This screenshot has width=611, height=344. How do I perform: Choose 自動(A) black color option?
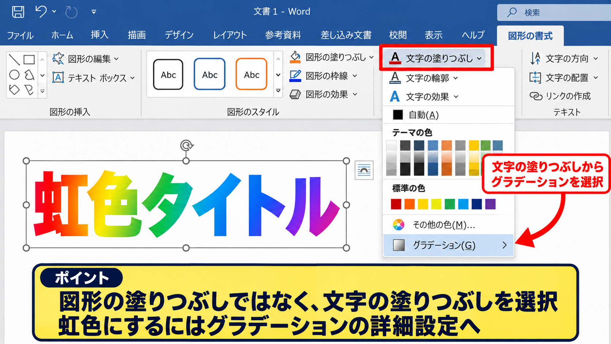[448, 115]
